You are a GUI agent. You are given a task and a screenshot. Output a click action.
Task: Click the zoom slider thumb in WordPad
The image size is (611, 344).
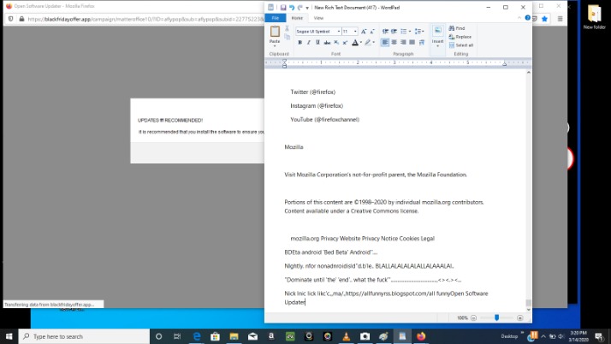click(x=497, y=317)
